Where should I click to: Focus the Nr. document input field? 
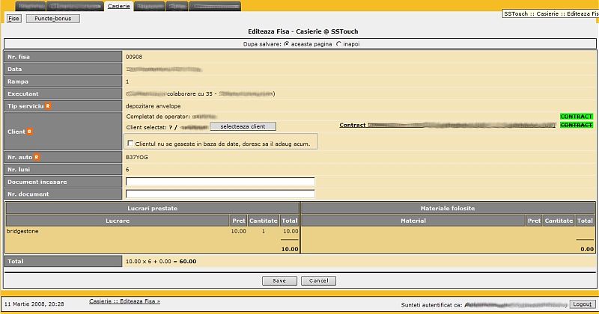coord(220,194)
